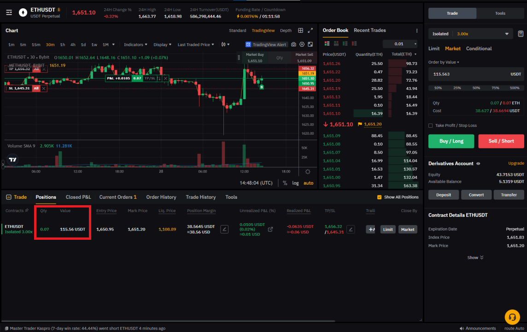Open the Display dropdown
The height and width of the screenshot is (332, 527).
coord(162,45)
